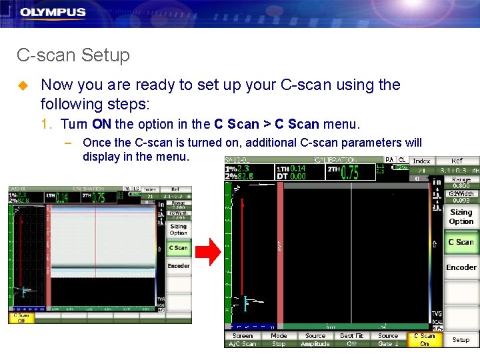
Task: Open Sizing Option menu in right screenshot
Action: point(461,217)
